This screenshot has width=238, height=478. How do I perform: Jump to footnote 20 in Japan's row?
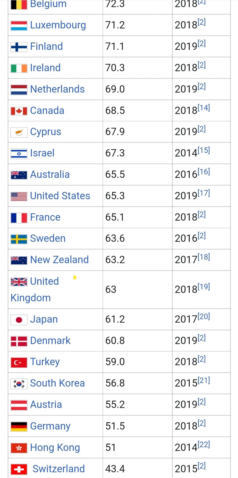(204, 316)
